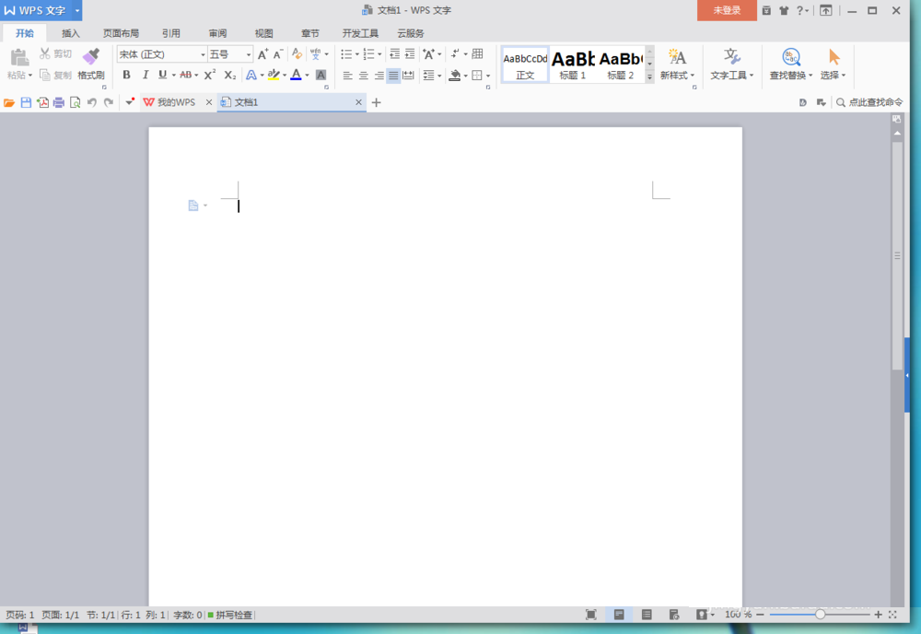Open the WPS 文字 application menu arrow
921x634 pixels.
pyautogui.click(x=77, y=10)
